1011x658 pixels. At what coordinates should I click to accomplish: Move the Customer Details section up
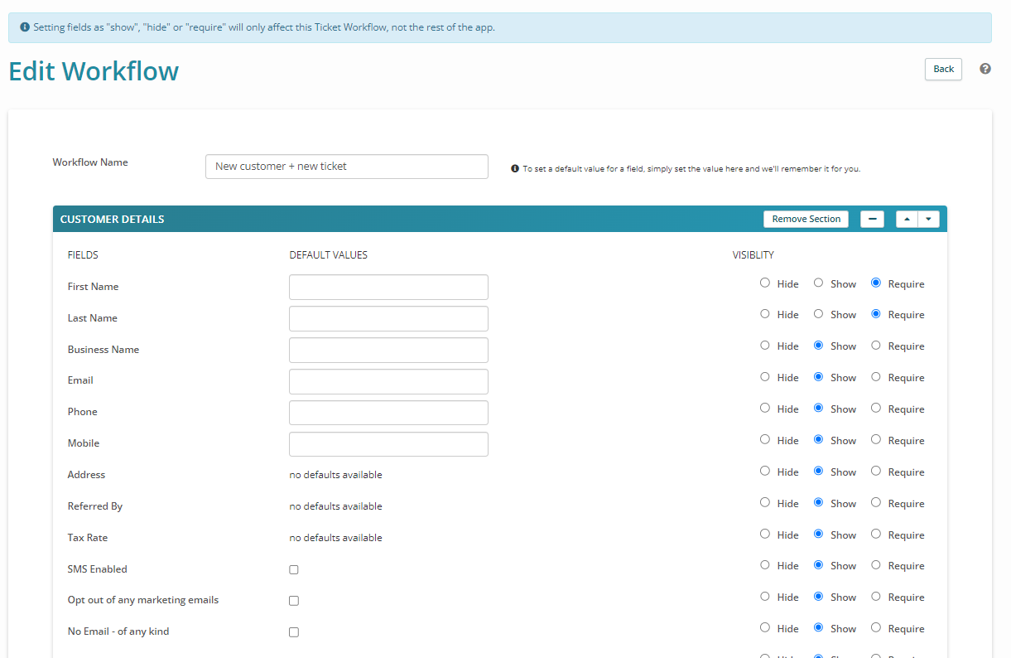[x=907, y=219]
